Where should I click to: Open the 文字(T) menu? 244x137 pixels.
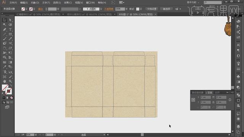pos(46,3)
